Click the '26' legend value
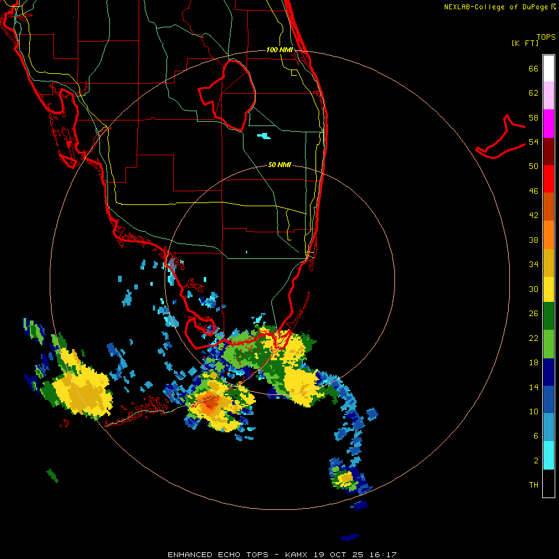 pos(534,314)
